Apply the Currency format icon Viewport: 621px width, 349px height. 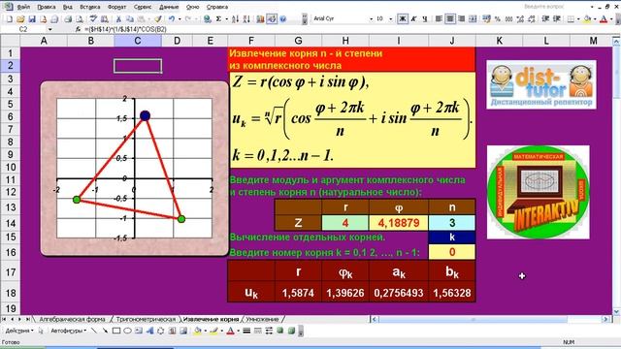[x=487, y=18]
